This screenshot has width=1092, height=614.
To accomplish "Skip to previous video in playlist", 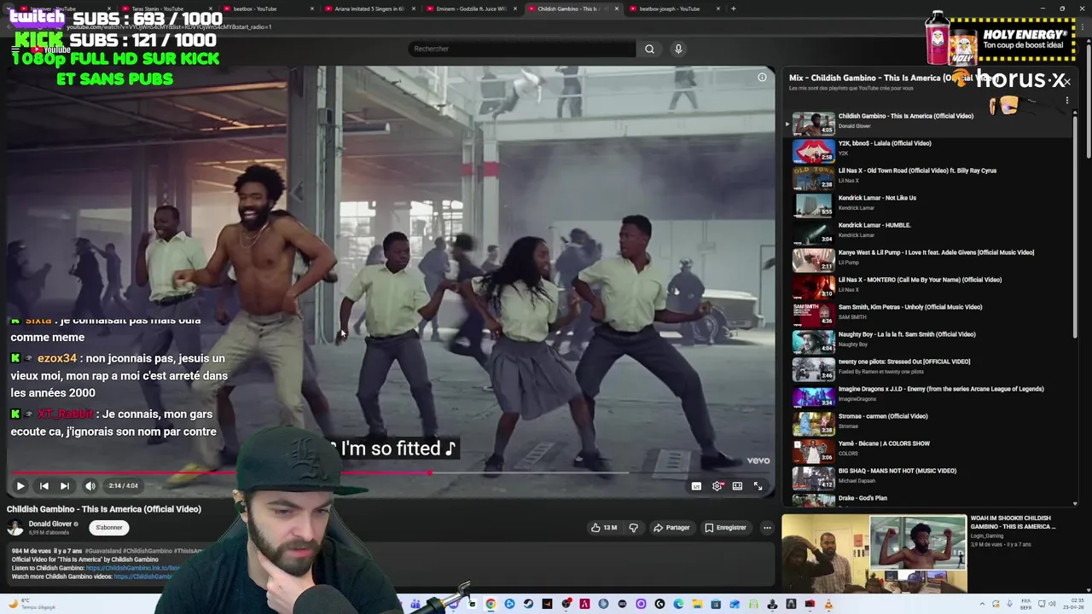I will point(44,486).
